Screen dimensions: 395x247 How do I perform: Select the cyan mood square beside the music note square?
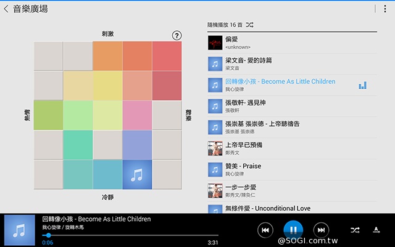pyautogui.click(x=107, y=174)
